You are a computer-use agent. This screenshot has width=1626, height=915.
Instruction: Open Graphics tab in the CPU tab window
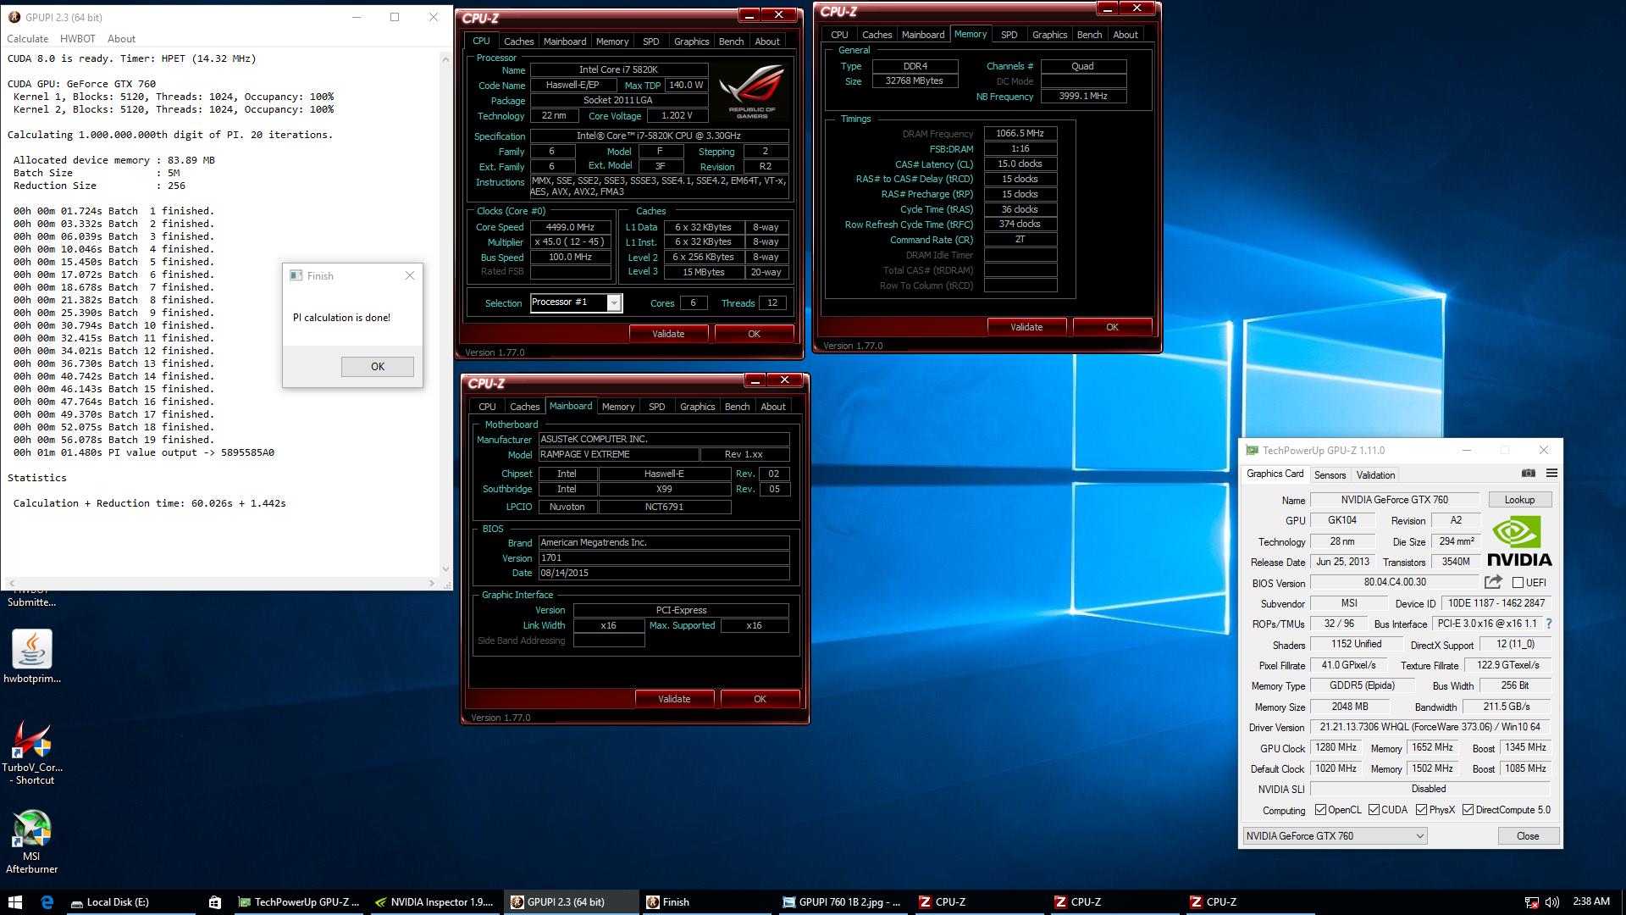pos(691,42)
